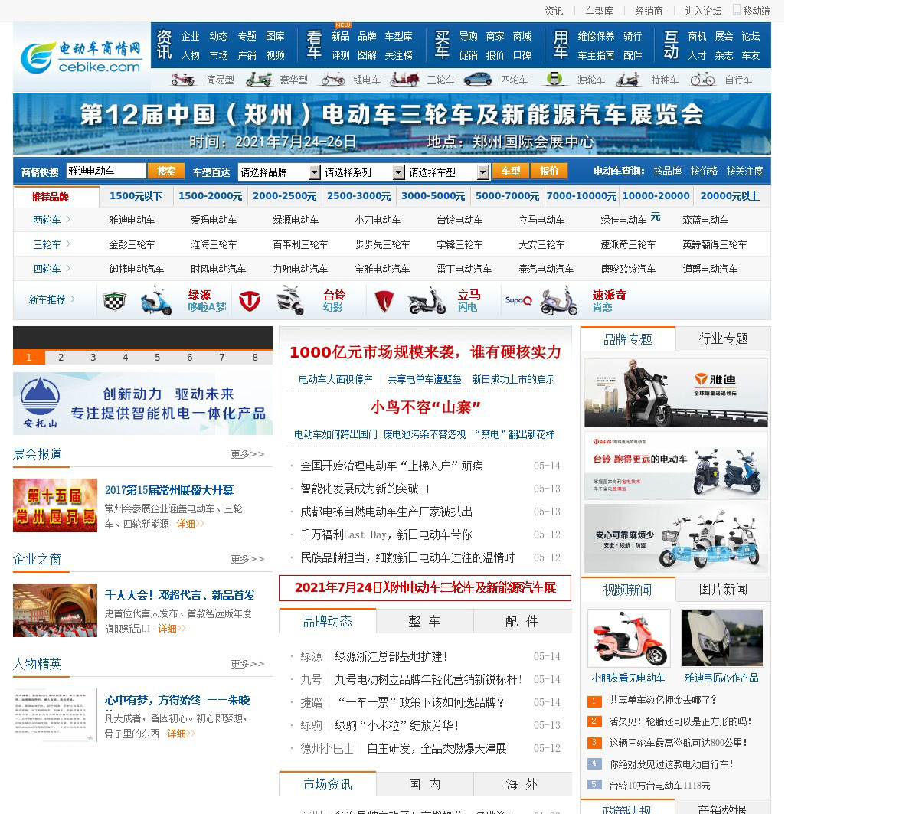Open the 移动端 mobile icon link

[x=752, y=10]
